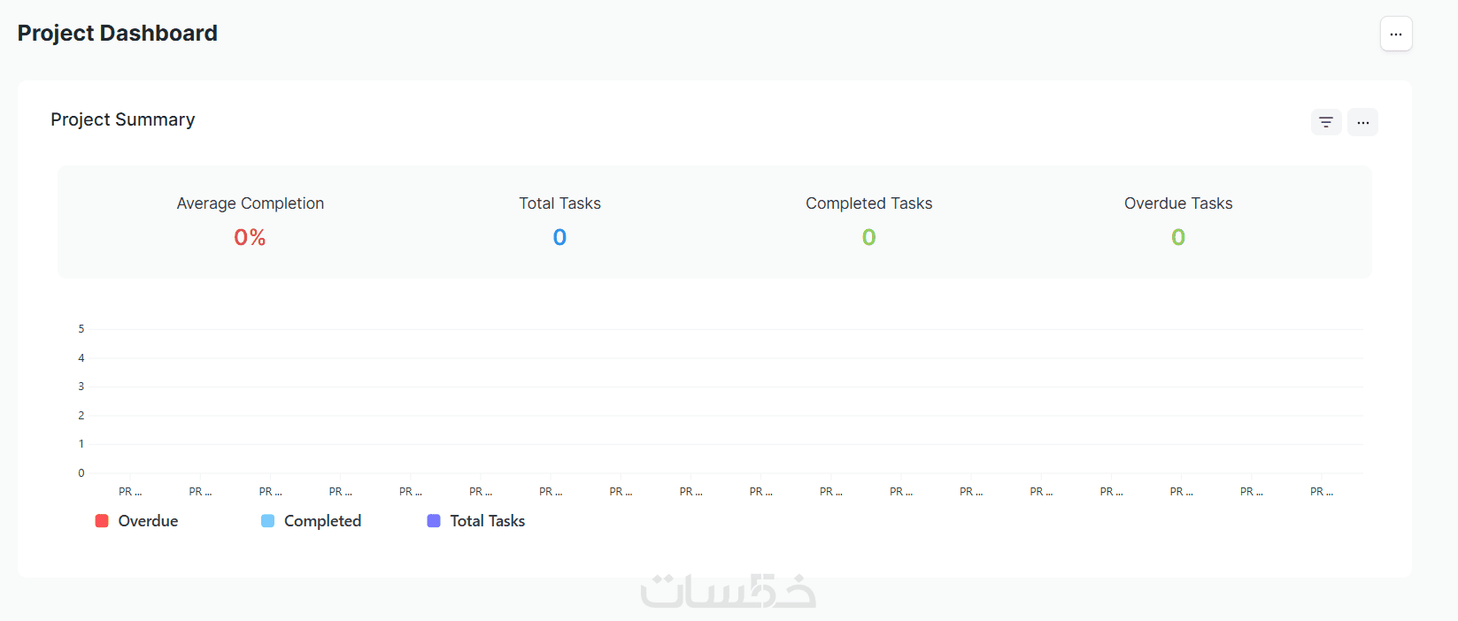Click the Project Dashboard heading
Screen dimensions: 1458x621
point(117,34)
